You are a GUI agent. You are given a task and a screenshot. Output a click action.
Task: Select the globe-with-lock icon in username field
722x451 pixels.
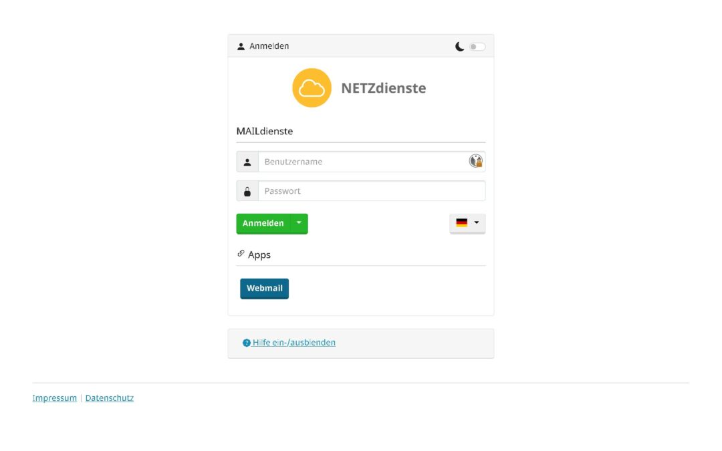pyautogui.click(x=475, y=161)
